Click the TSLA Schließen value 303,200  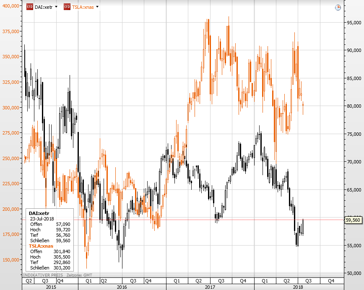click(62, 268)
